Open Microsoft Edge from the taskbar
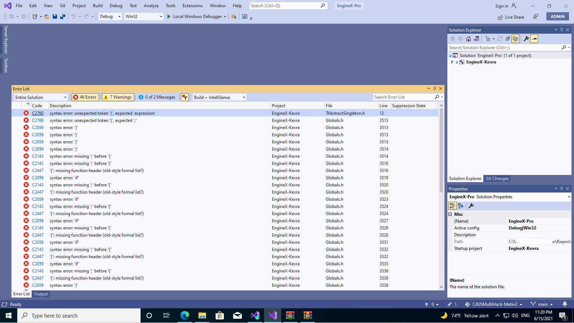This screenshot has height=323, width=574. click(185, 315)
